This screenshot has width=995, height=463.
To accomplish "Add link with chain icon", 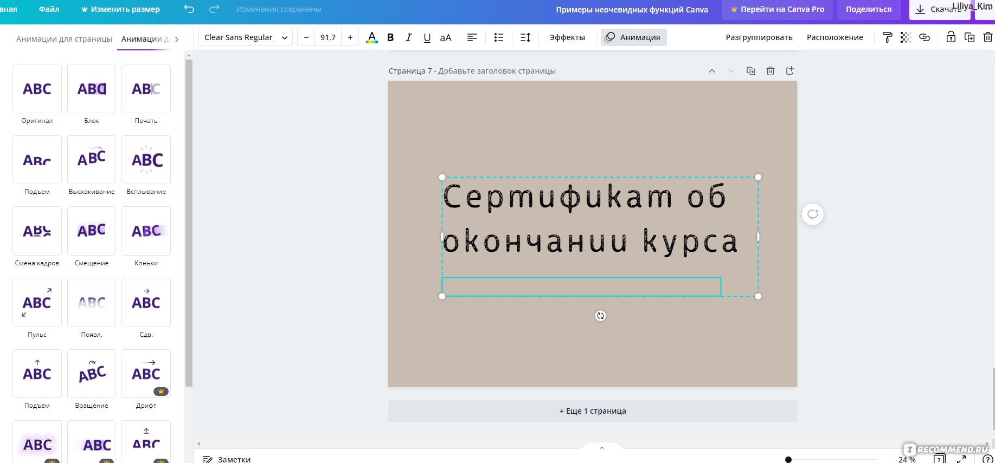I will pyautogui.click(x=925, y=37).
